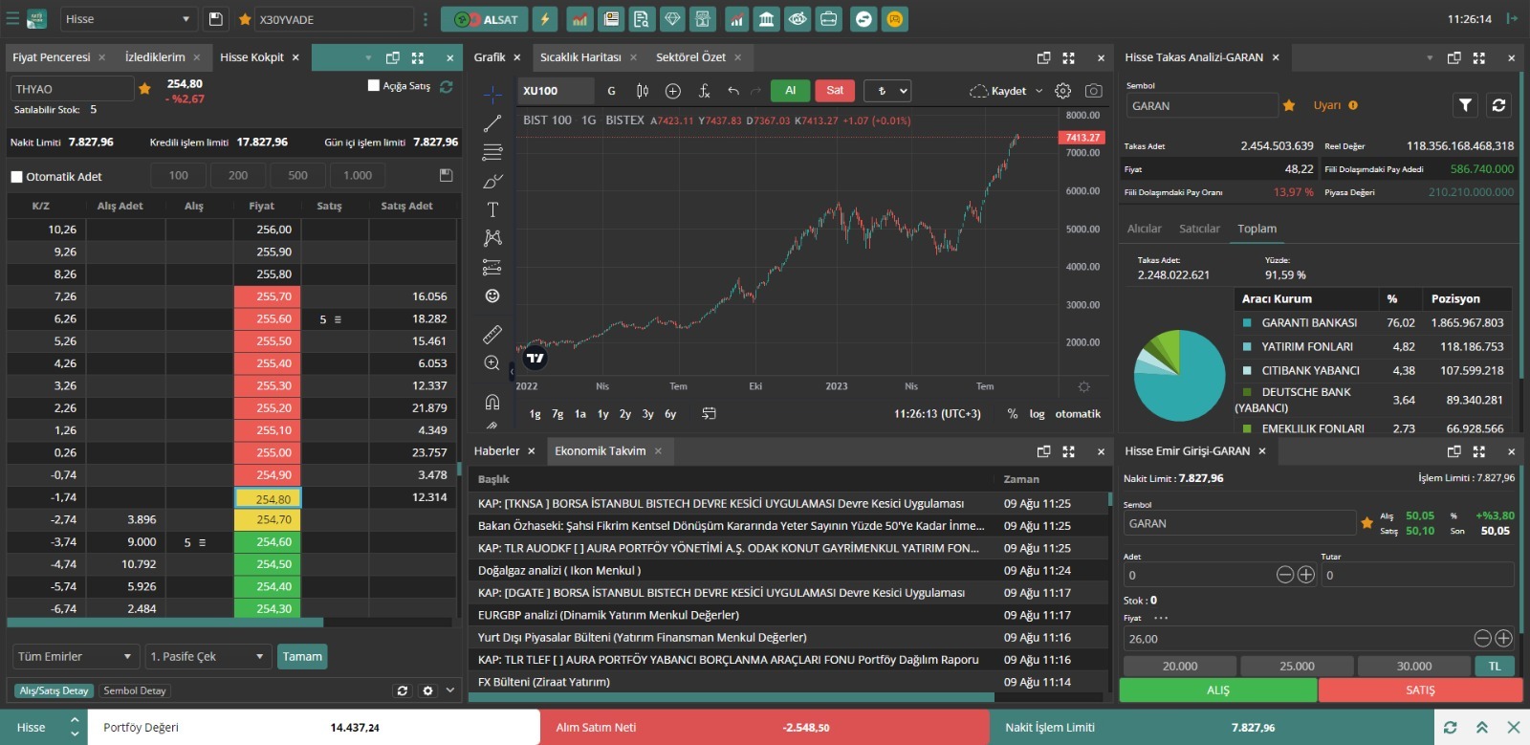Screen dimensions: 1530x745
Task: Click the compare symbol plus icon
Action: (x=673, y=91)
